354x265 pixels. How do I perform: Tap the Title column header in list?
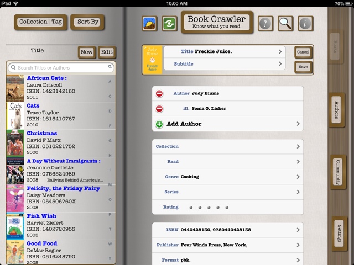coord(37,50)
